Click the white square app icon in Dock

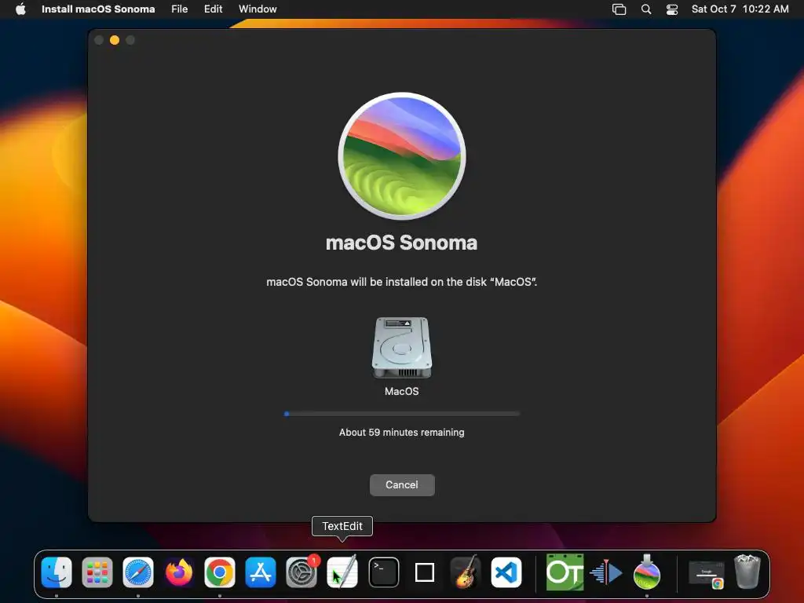(425, 572)
